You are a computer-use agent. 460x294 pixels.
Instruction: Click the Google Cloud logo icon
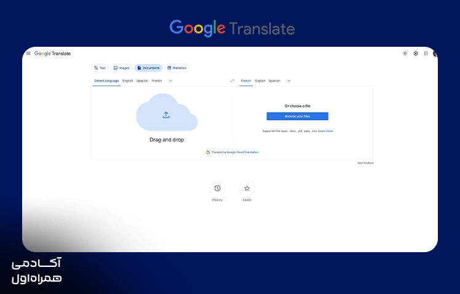click(x=208, y=153)
